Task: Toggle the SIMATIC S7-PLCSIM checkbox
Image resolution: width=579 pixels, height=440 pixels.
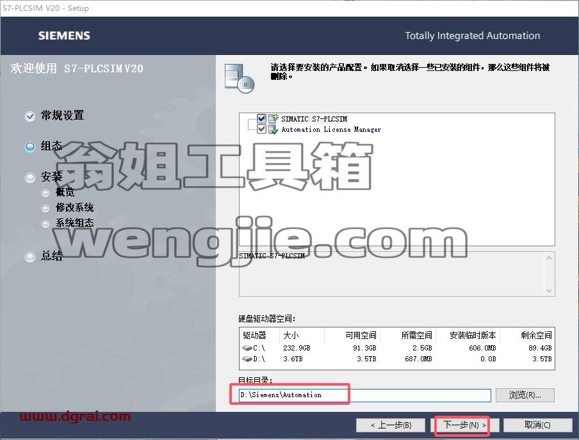Action: click(261, 118)
